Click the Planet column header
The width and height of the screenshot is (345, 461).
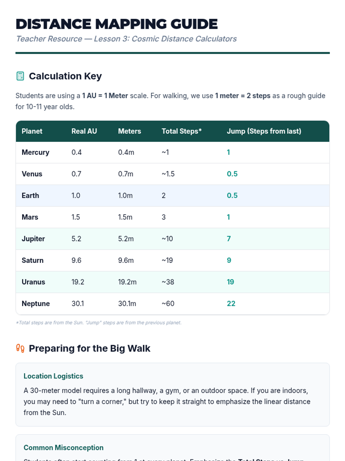[x=32, y=131]
